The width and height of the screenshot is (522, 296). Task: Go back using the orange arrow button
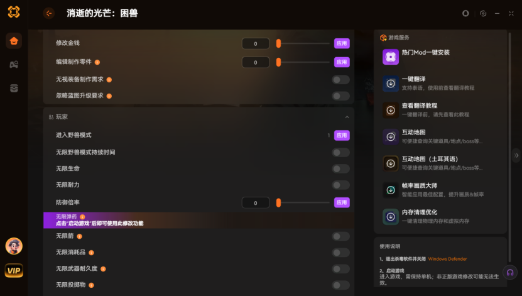49,13
